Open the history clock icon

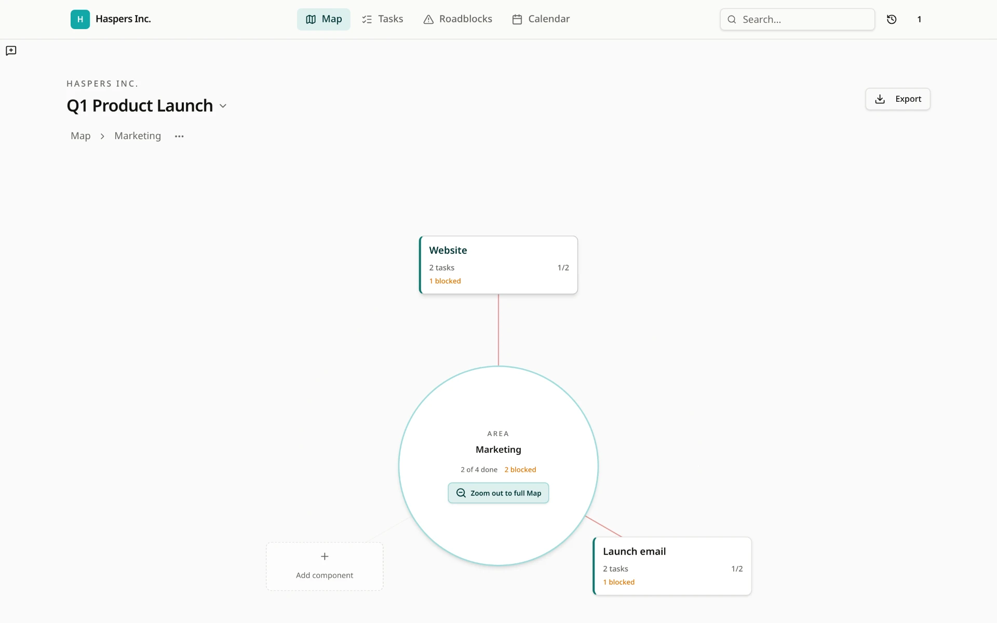click(x=892, y=19)
